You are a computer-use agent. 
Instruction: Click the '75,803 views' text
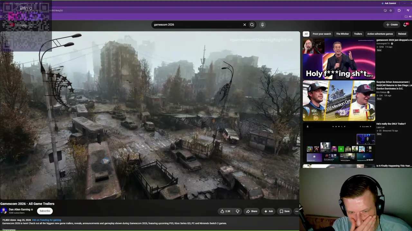click(9, 220)
